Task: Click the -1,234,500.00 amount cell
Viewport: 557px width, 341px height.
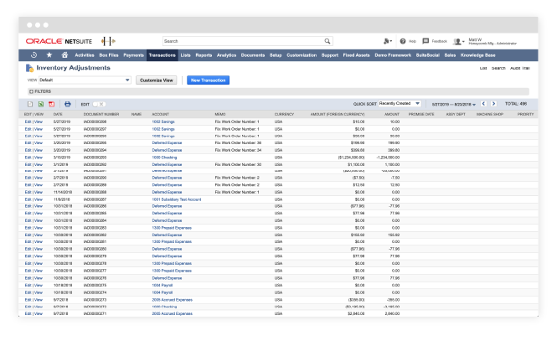Action: coord(388,158)
